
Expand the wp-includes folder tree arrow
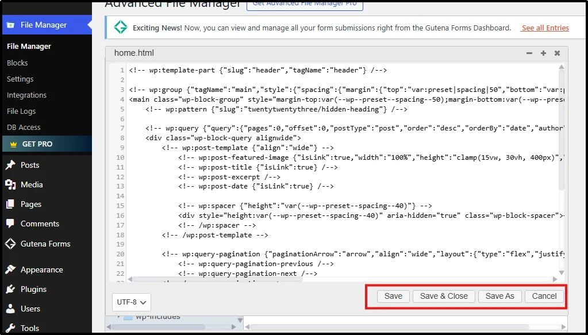click(119, 317)
